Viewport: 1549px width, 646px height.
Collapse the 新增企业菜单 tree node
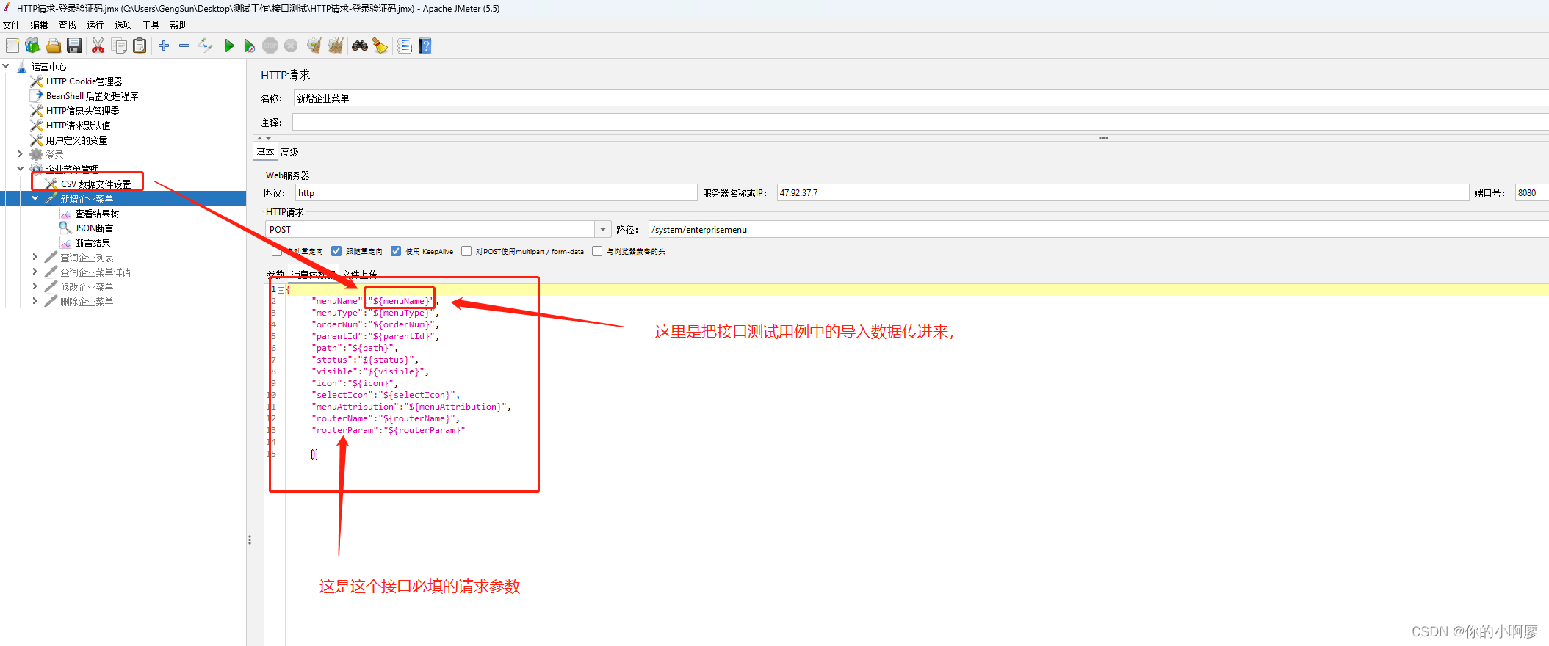tap(35, 198)
